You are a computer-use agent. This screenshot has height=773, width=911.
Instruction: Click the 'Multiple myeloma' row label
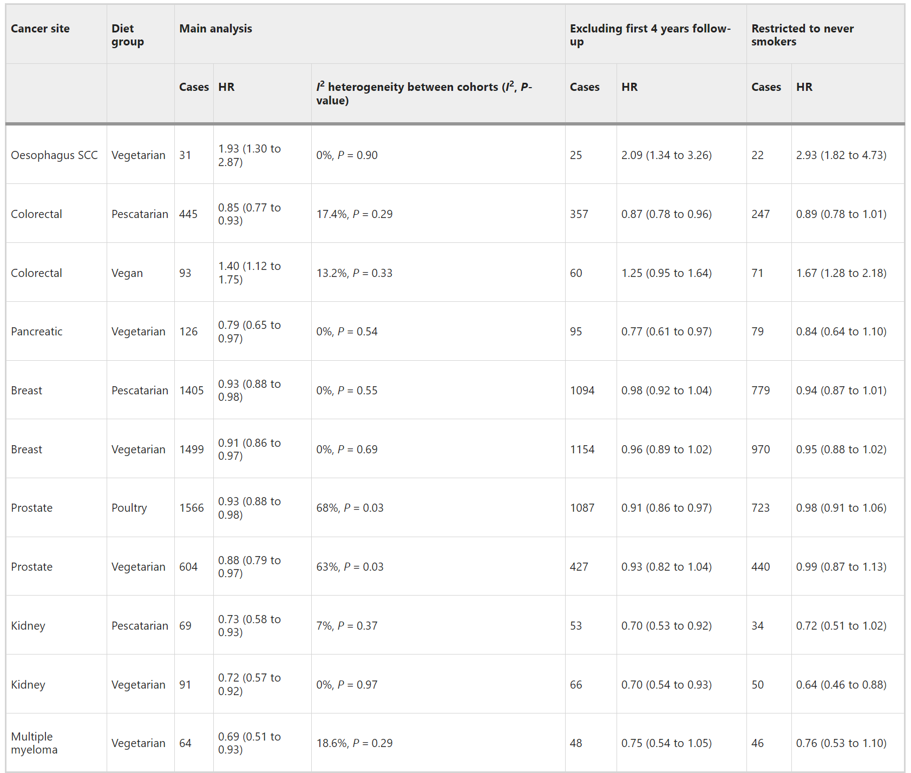(34, 743)
